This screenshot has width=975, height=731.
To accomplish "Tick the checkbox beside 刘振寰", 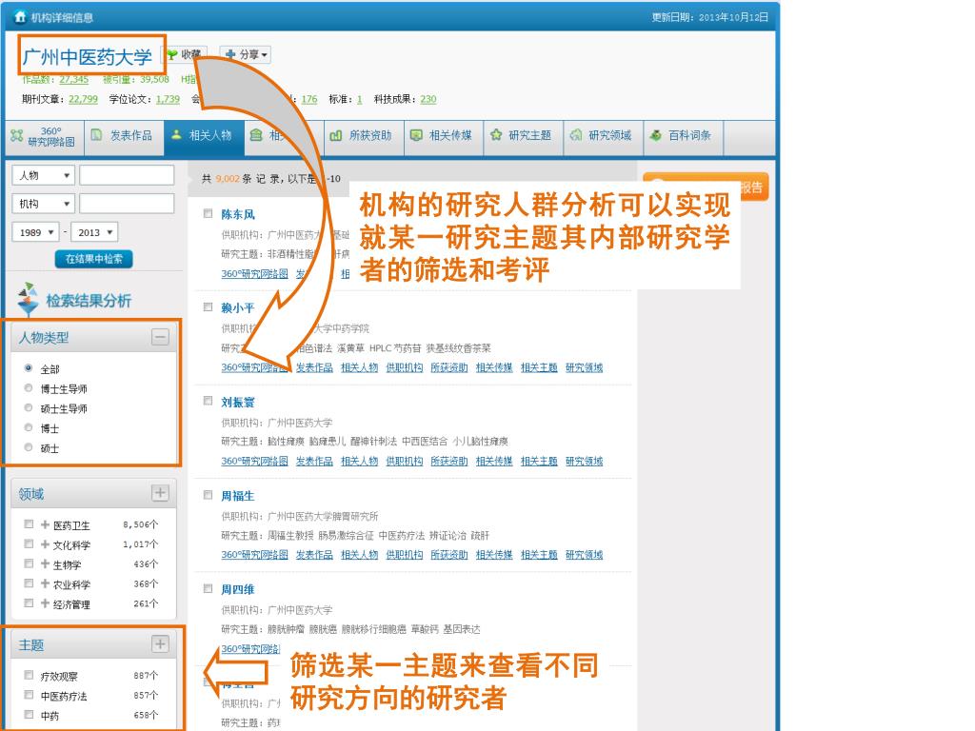I will [209, 401].
